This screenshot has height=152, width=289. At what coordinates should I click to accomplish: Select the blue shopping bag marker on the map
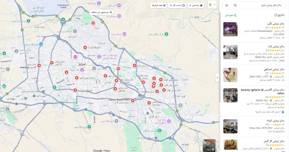coord(41,44)
